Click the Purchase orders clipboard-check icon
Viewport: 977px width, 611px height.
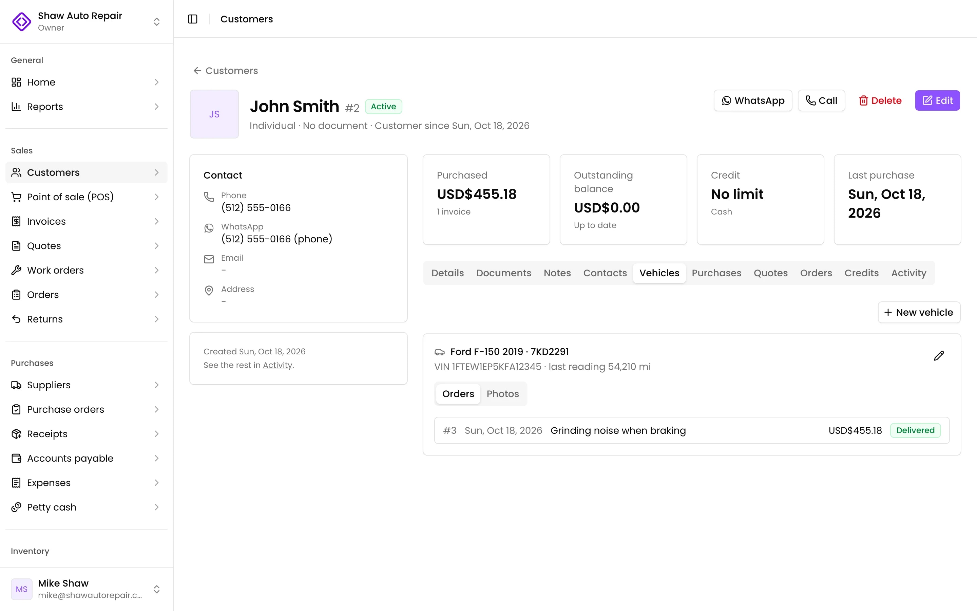click(16, 409)
